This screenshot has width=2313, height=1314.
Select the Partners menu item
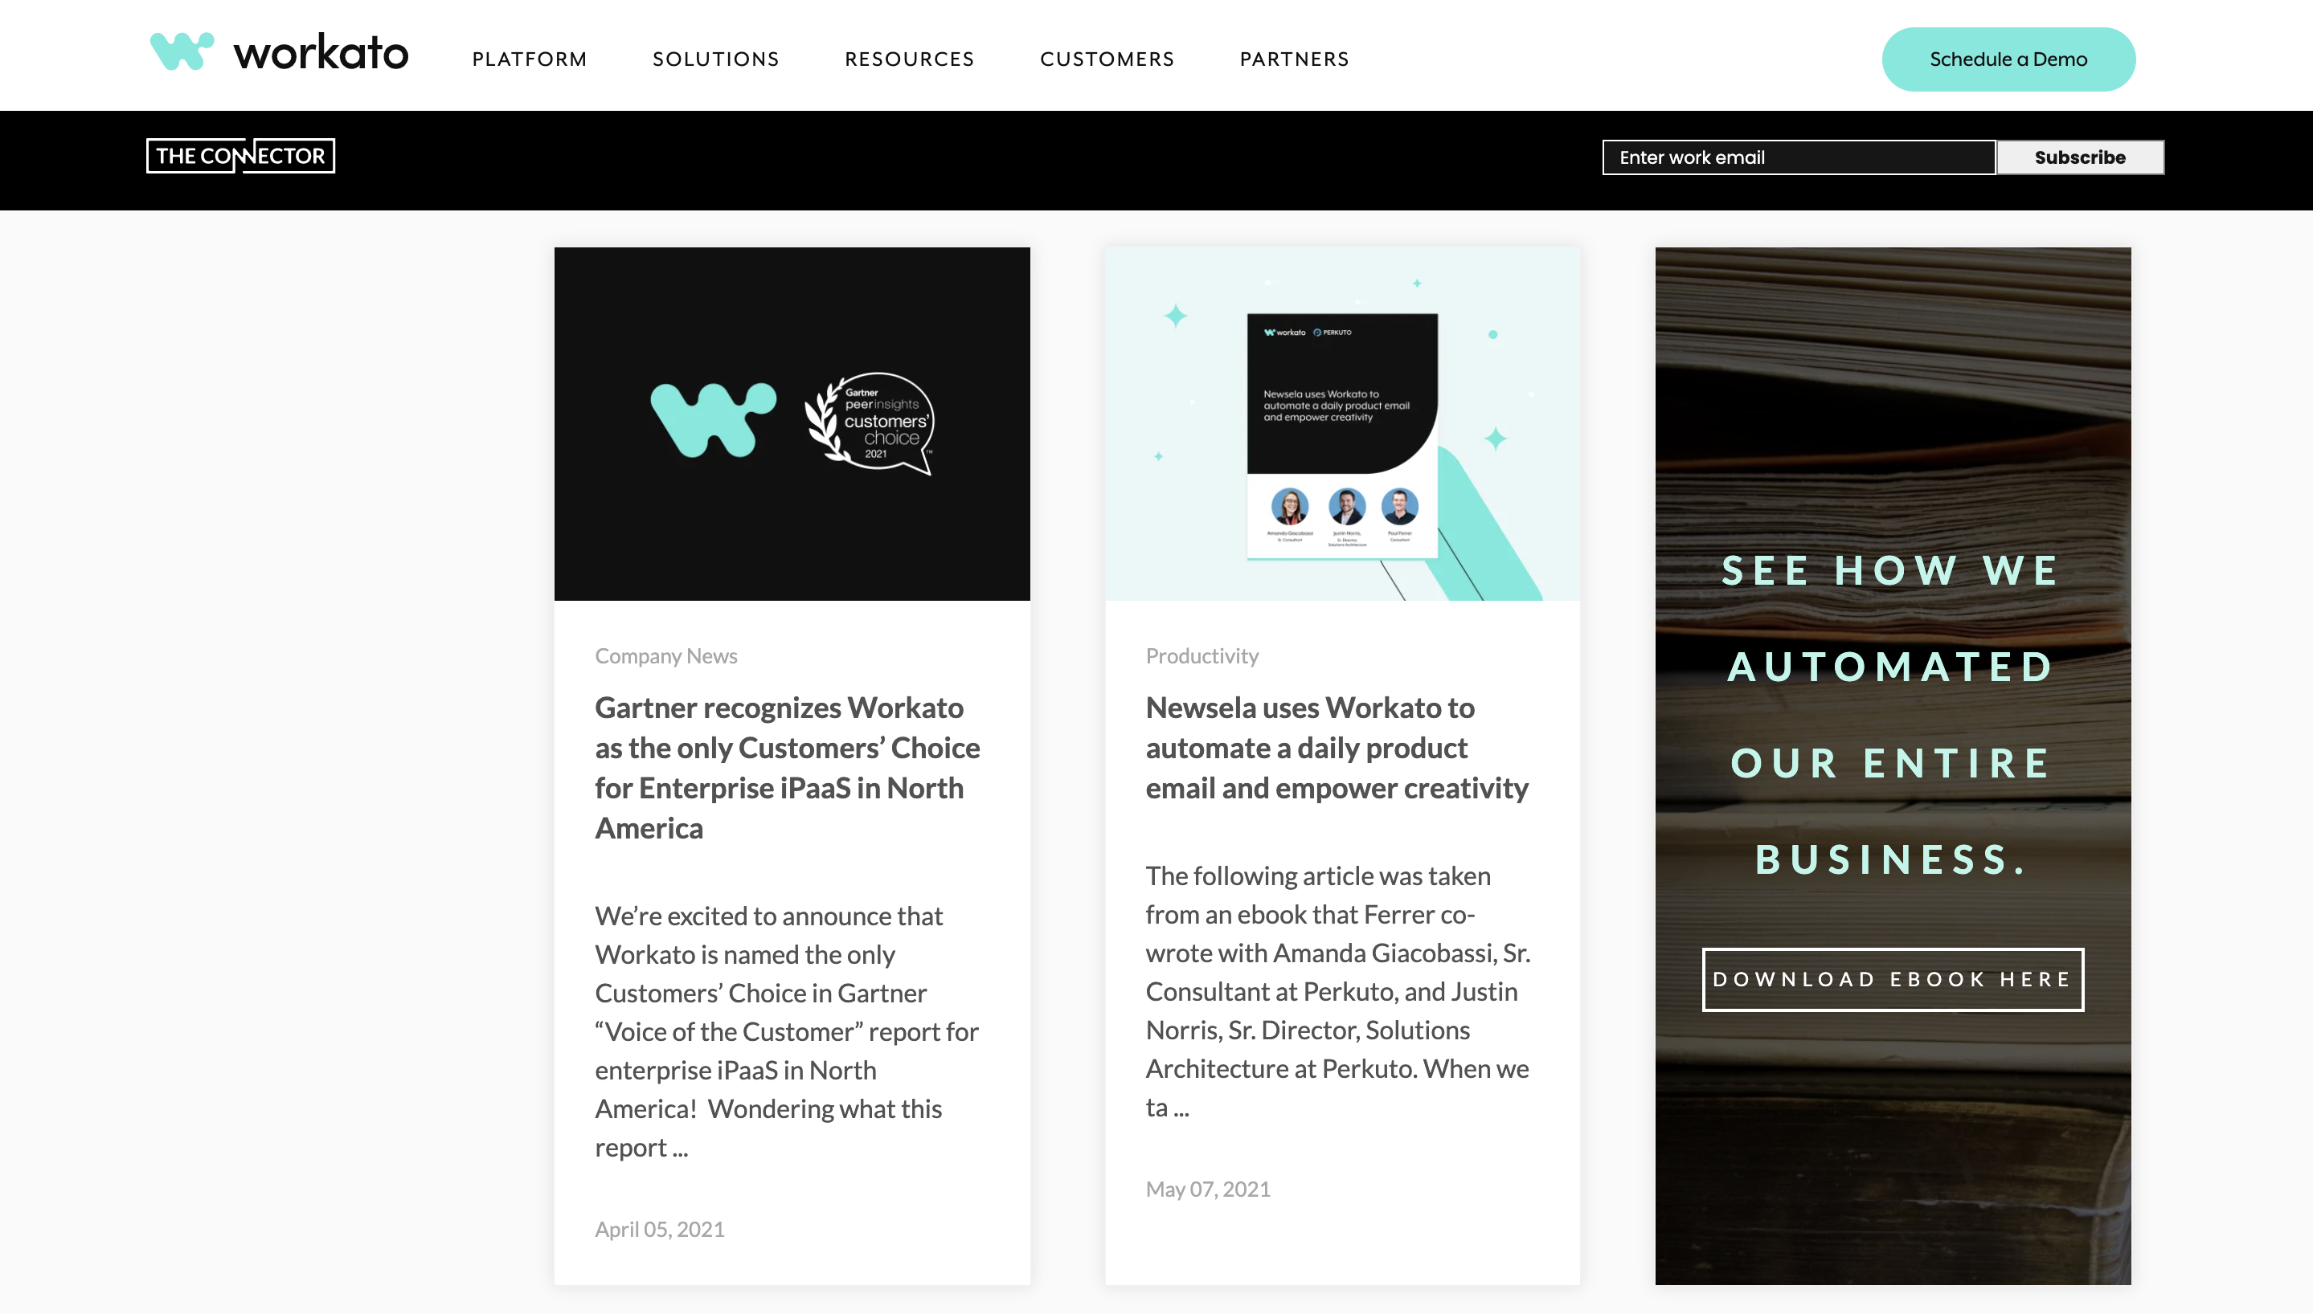click(x=1295, y=59)
